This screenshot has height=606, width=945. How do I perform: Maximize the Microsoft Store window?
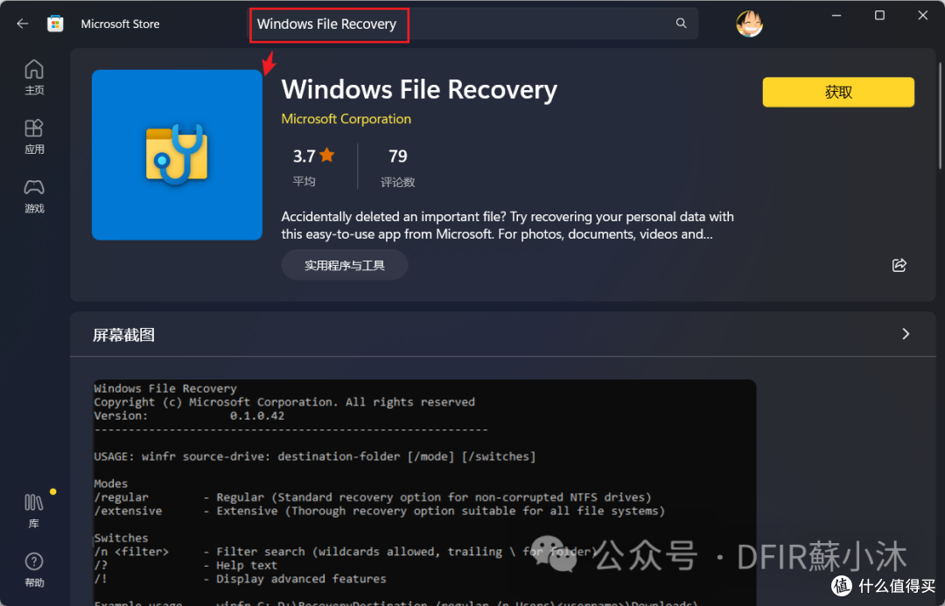coord(879,16)
